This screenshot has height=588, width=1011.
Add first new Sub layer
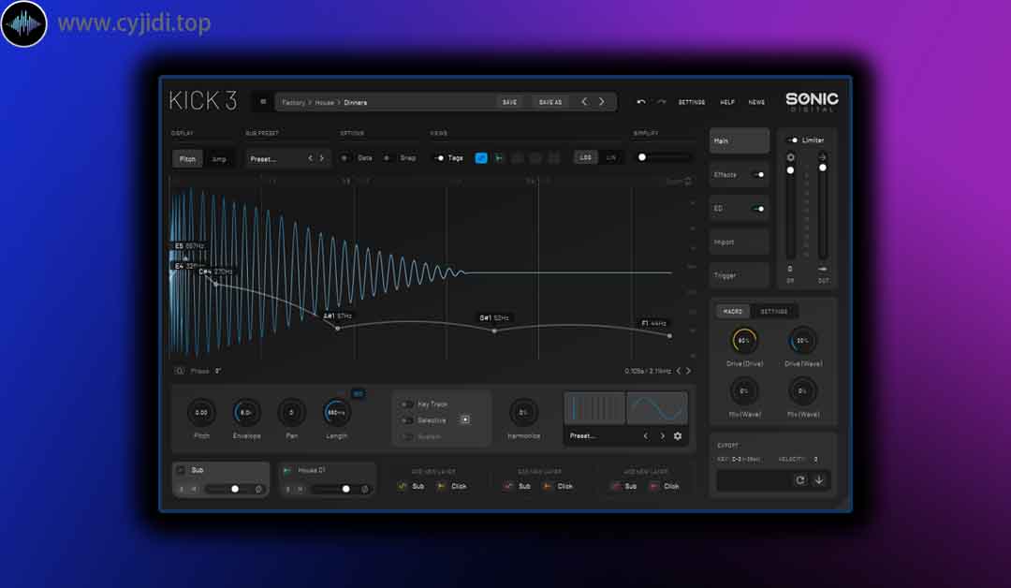[411, 486]
